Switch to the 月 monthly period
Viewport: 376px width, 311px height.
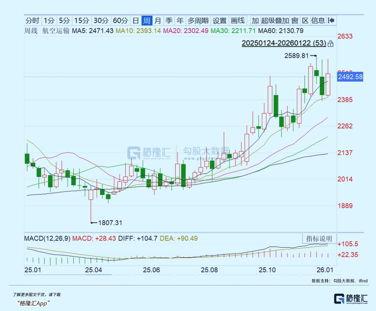coord(158,20)
